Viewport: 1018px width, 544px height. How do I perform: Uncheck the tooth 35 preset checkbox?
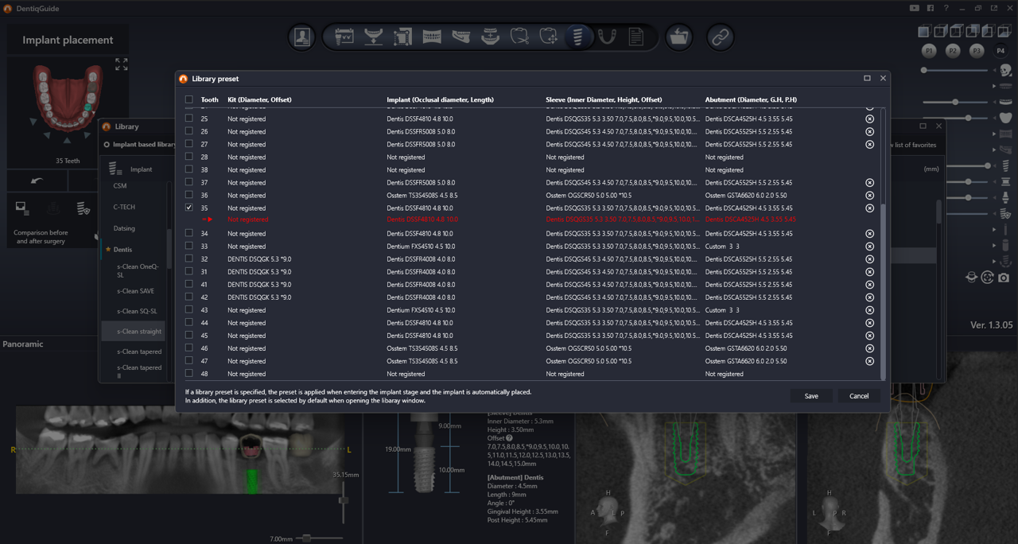(x=189, y=208)
